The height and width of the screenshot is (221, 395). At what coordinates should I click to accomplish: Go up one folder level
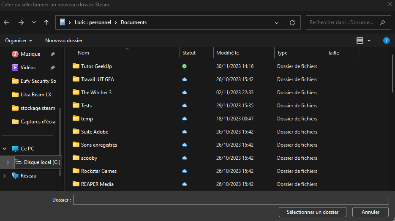pyautogui.click(x=46, y=22)
